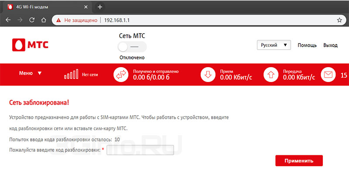Open the Русский language dropdown
Screen dimensions: 349x182
click(x=274, y=45)
